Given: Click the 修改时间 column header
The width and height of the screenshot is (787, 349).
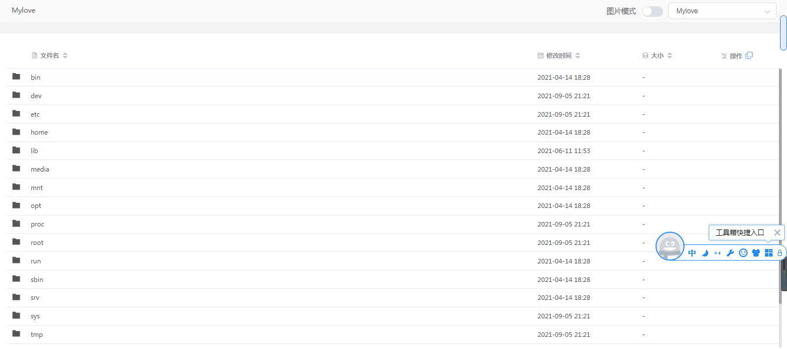Looking at the screenshot, I should (559, 55).
